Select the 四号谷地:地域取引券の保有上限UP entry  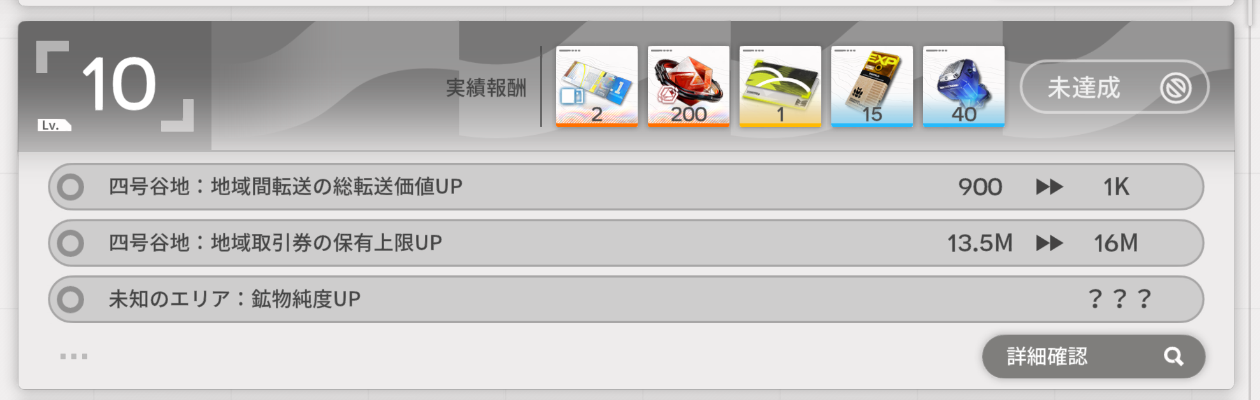click(626, 243)
